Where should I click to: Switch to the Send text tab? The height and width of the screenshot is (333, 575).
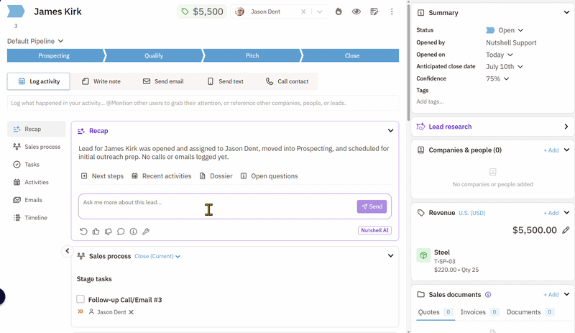coord(226,81)
